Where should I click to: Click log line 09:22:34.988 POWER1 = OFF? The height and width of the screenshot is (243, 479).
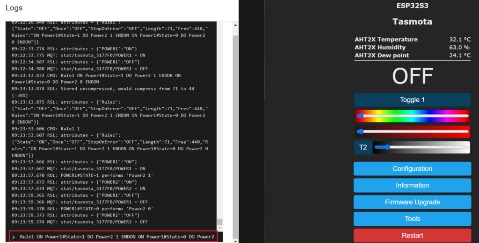(x=80, y=69)
